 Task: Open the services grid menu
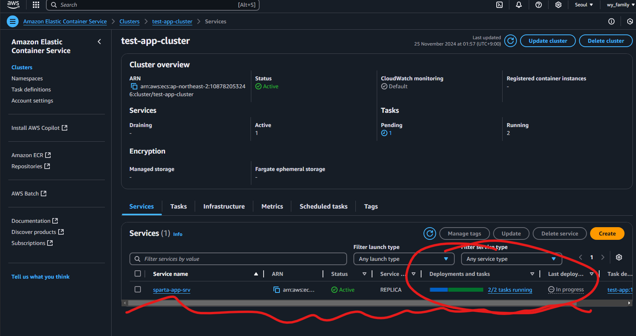[x=36, y=5]
